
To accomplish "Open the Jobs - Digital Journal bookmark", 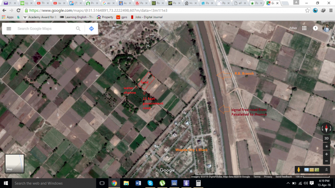I will [x=147, y=17].
